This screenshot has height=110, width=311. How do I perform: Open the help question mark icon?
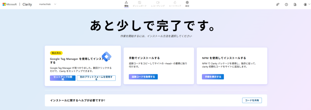click(x=286, y=5)
